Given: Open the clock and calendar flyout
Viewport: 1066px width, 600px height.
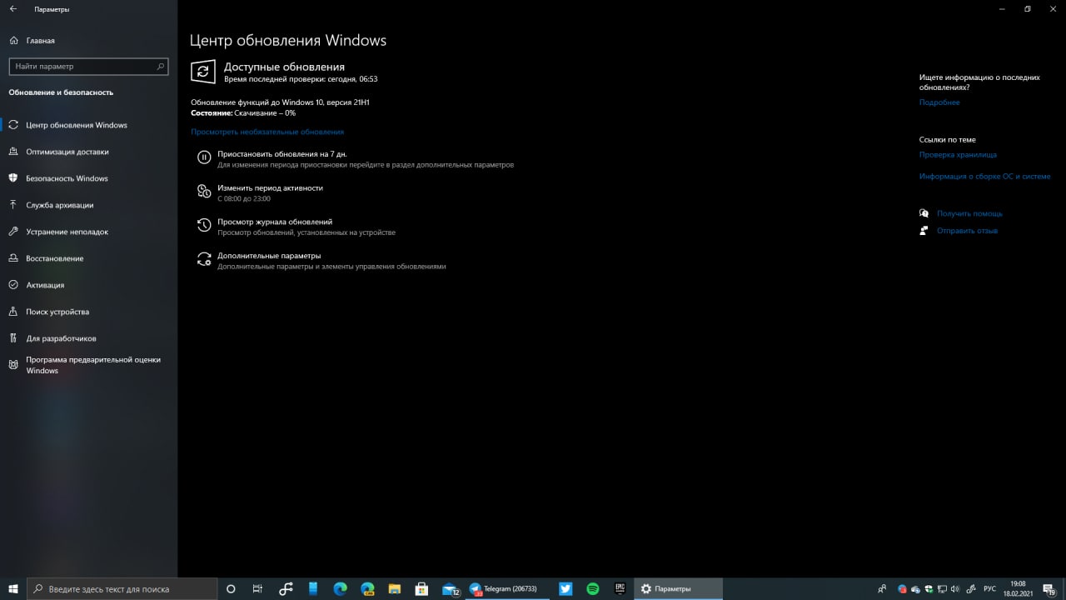Looking at the screenshot, I should click(x=1018, y=588).
